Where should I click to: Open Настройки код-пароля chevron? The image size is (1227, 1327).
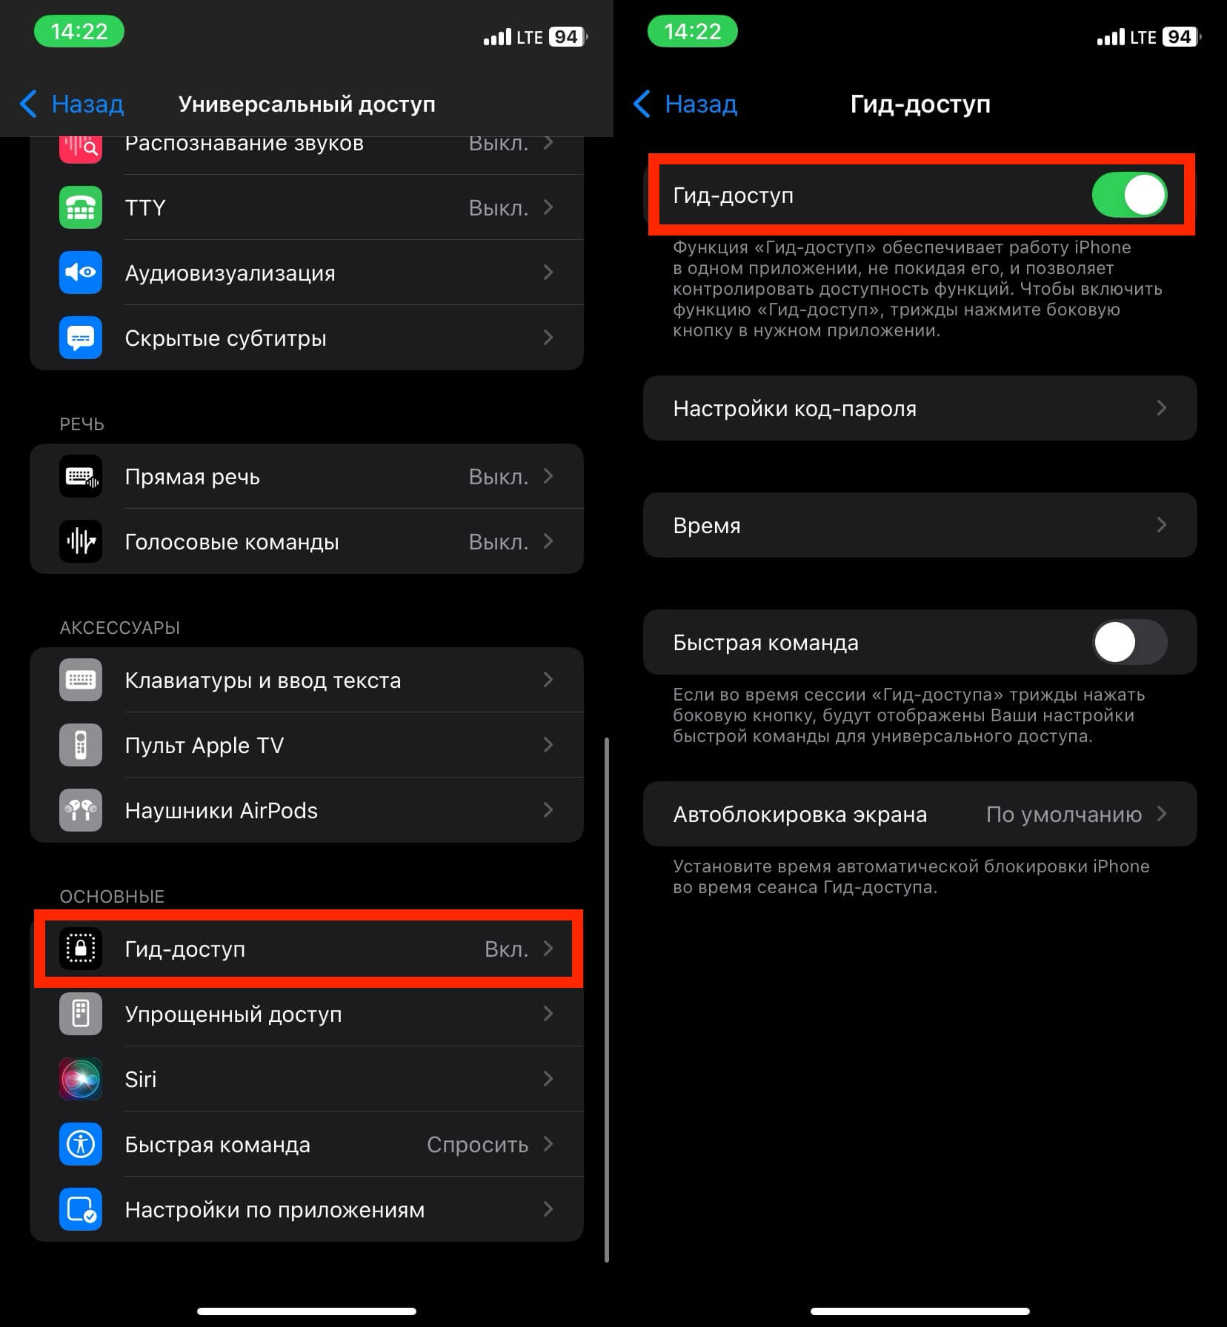(x=1161, y=408)
